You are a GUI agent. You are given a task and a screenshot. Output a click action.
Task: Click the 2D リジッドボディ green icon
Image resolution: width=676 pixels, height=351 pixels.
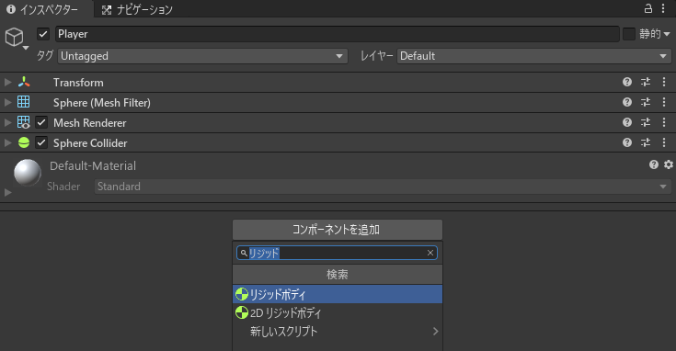[242, 312]
